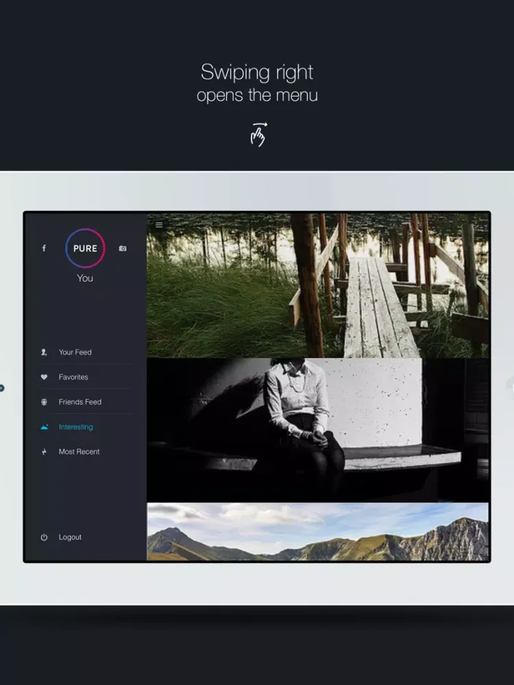Viewport: 514px width, 685px height.
Task: Open the wooden boardwalk photo
Action: [318, 286]
